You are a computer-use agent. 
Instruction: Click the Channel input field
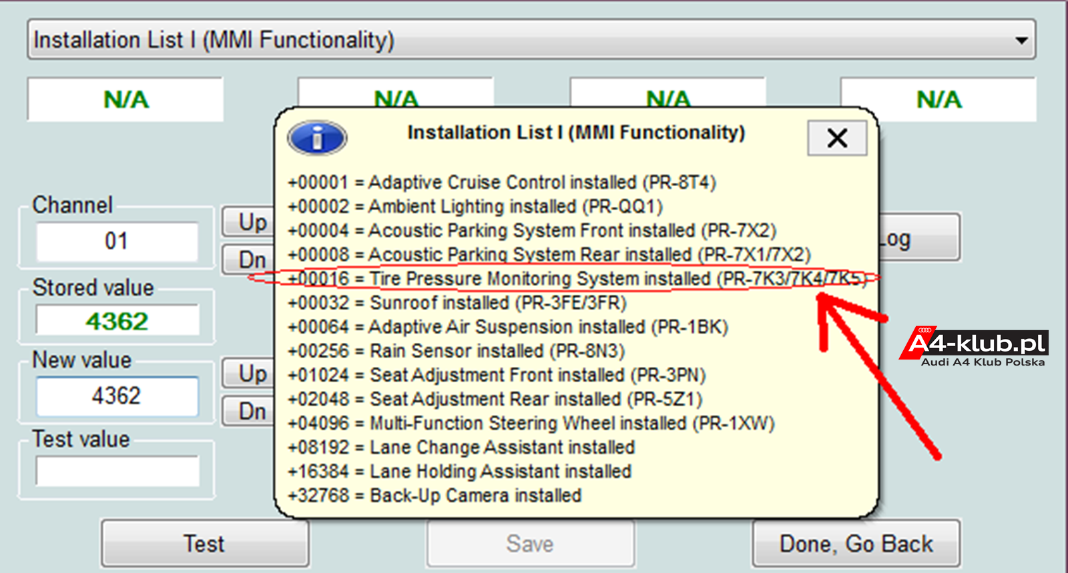click(117, 241)
